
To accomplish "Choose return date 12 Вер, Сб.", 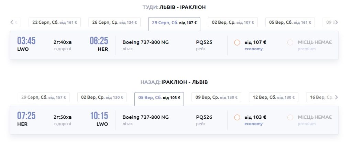I will (274, 97).
